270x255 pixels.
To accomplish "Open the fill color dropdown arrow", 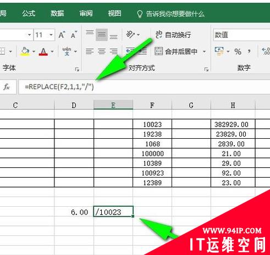I will point(34,52).
